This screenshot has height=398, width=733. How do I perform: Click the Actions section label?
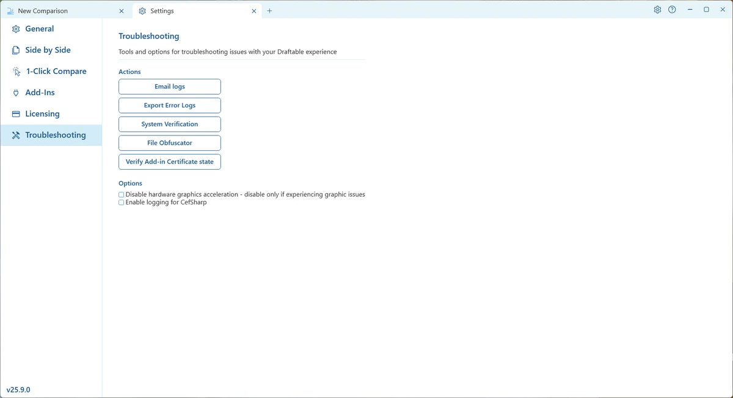[x=129, y=72]
